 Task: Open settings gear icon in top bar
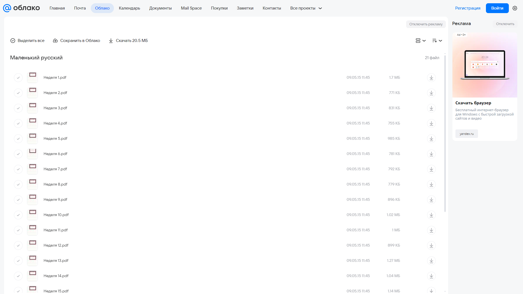point(515,8)
